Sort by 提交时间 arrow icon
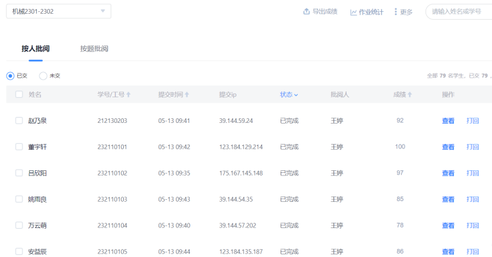The height and width of the screenshot is (257, 492). (186, 95)
